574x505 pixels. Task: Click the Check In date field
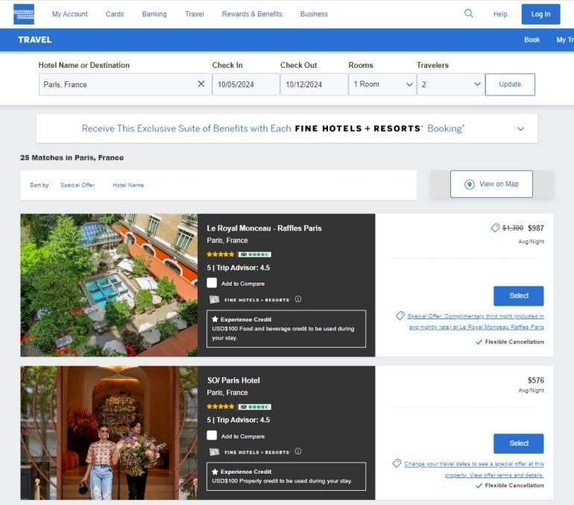(x=245, y=84)
